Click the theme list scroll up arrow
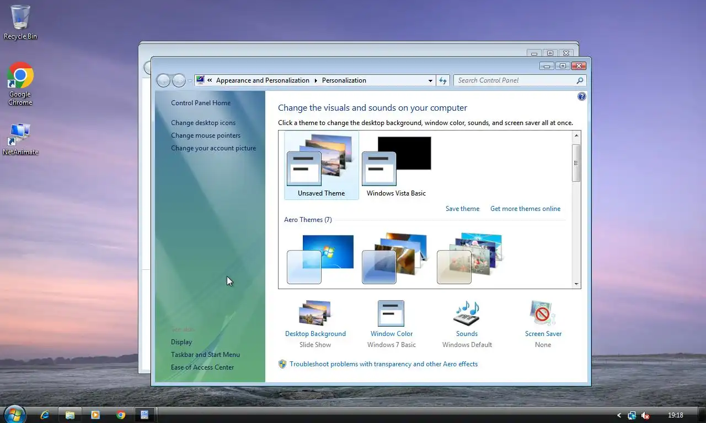 [576, 135]
